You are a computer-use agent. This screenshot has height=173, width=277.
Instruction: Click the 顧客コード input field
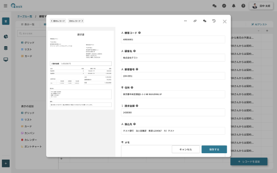coord(173,40)
